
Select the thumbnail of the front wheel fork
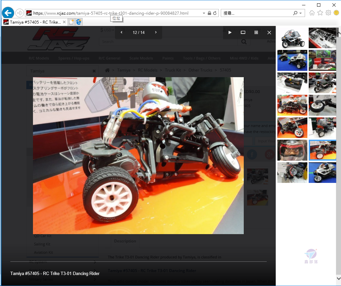[322, 105]
